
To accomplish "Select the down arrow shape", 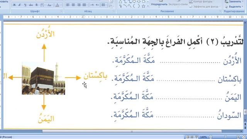I will (x=139, y=2).
